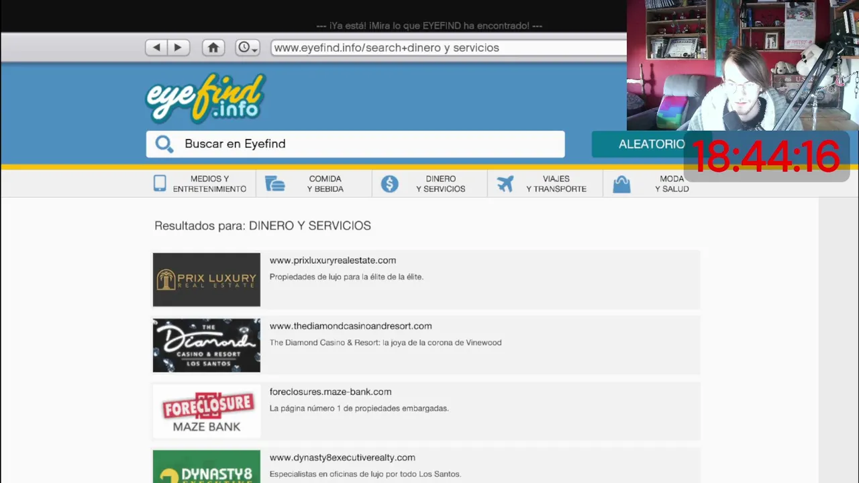
Task: Visit foreclosures.maze-bank.com link
Action: (330, 392)
